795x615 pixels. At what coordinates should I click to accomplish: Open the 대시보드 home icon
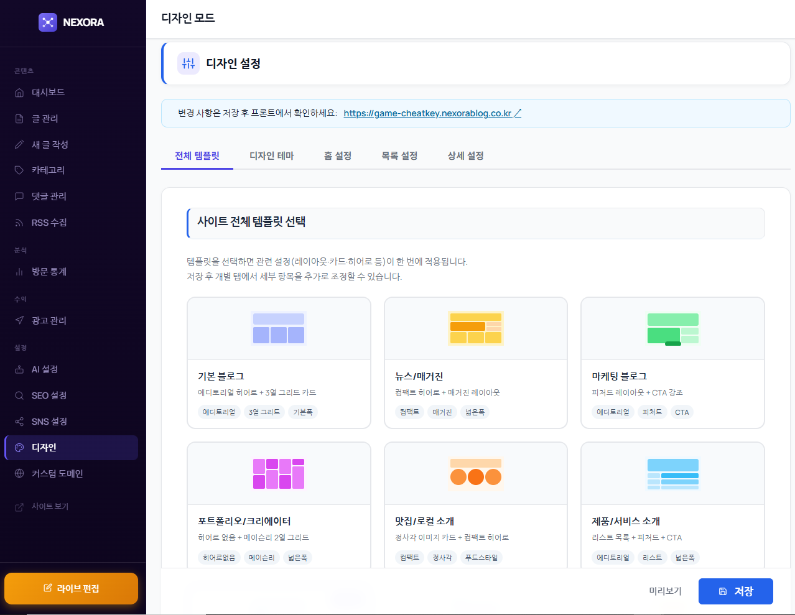[19, 93]
